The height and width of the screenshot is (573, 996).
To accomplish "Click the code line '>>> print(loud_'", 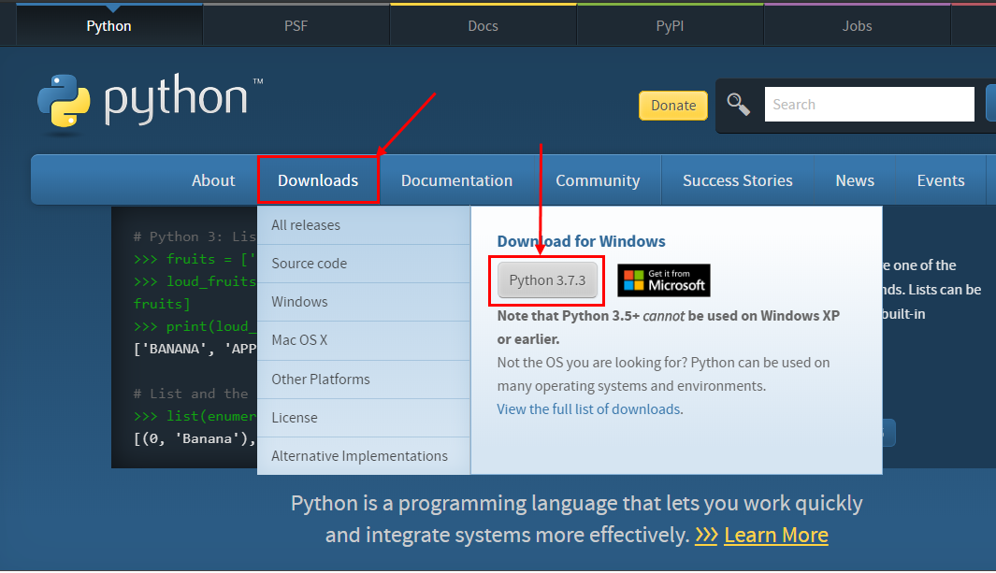I will (x=195, y=326).
